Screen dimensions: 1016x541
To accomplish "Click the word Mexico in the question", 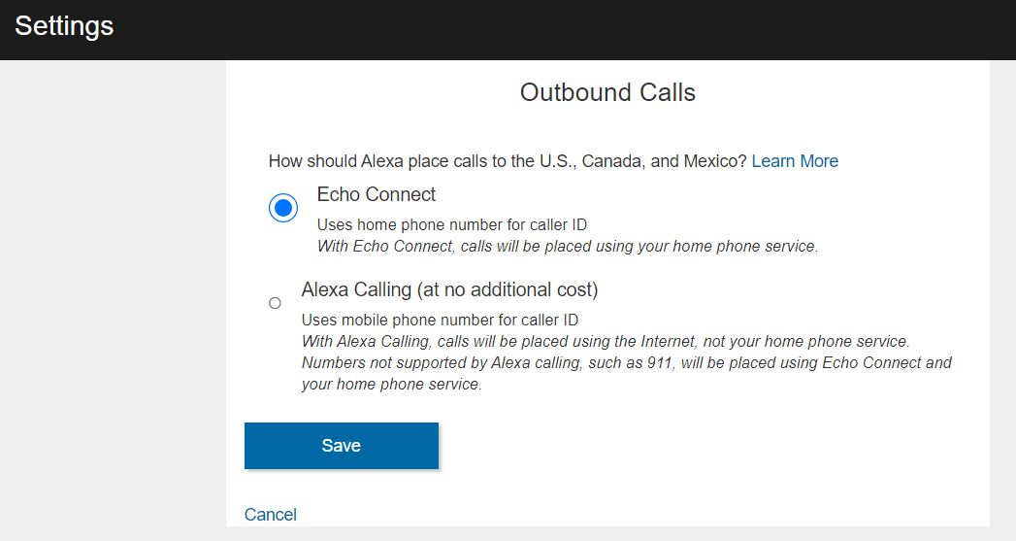I will point(715,161).
